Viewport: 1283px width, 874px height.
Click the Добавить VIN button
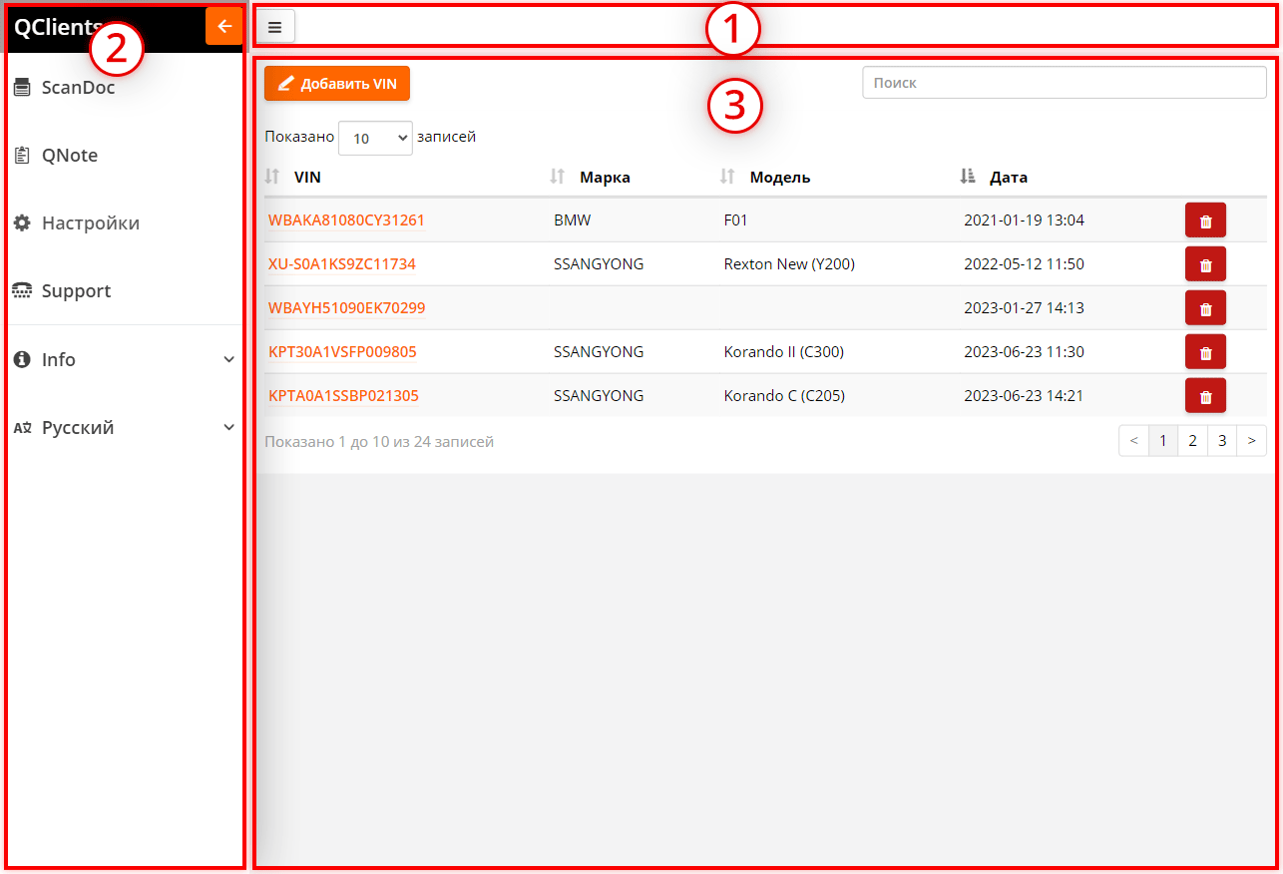click(336, 83)
